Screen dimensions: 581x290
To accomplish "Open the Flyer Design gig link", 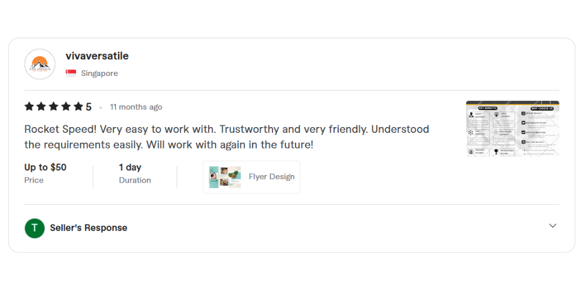I will pyautogui.click(x=271, y=177).
